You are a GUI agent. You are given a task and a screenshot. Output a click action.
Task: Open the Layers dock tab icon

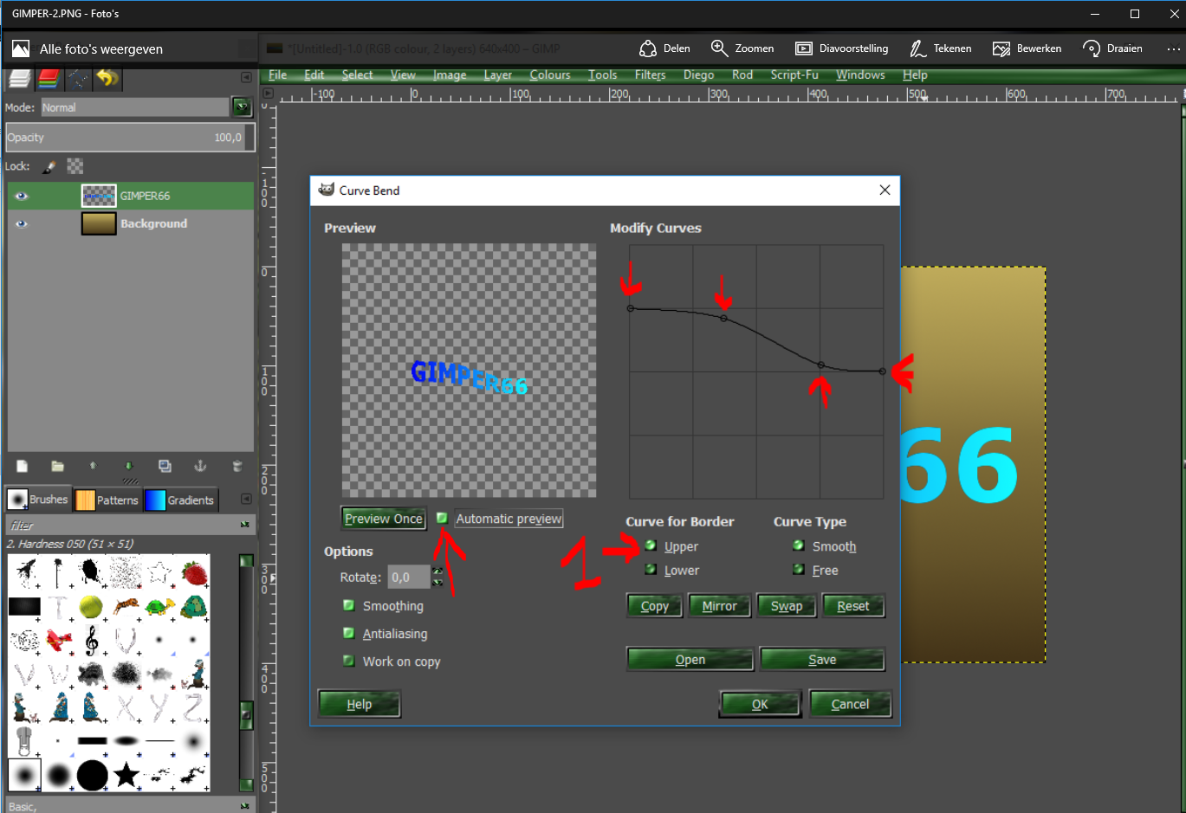click(x=20, y=79)
